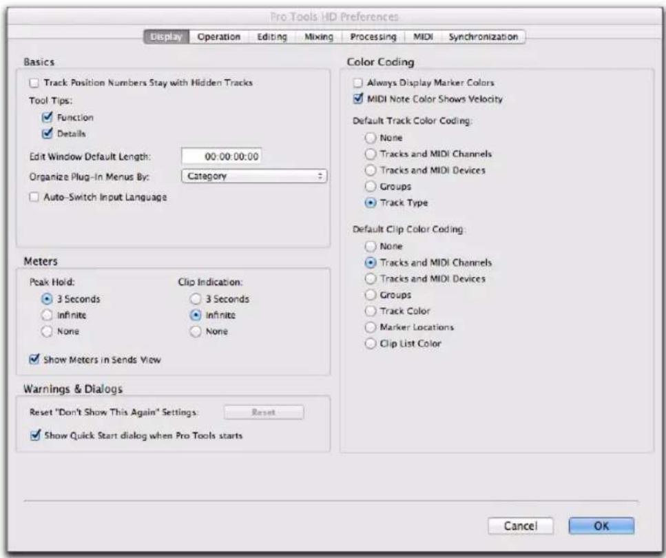Open the Operation preferences tab
The width and height of the screenshot is (666, 558).
[219, 37]
